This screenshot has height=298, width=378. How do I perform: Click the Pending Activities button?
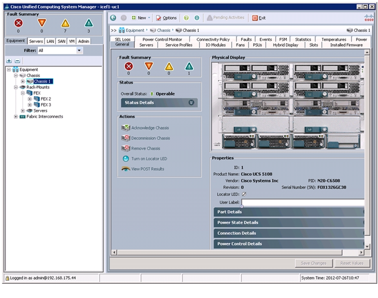[x=225, y=18]
